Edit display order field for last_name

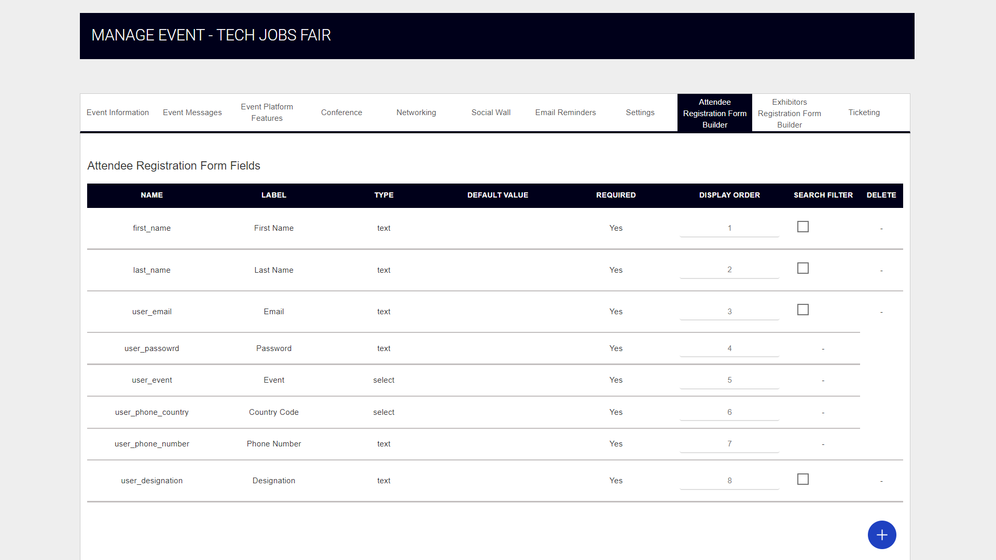click(x=729, y=270)
